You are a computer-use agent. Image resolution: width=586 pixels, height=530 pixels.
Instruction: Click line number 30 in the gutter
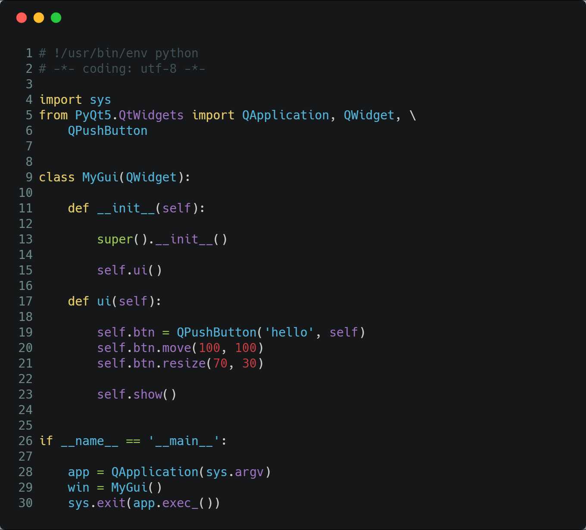pos(25,503)
